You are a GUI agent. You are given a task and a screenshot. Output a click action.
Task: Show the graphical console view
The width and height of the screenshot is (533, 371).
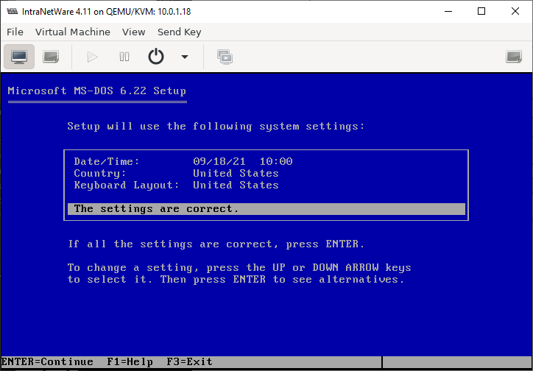click(19, 57)
